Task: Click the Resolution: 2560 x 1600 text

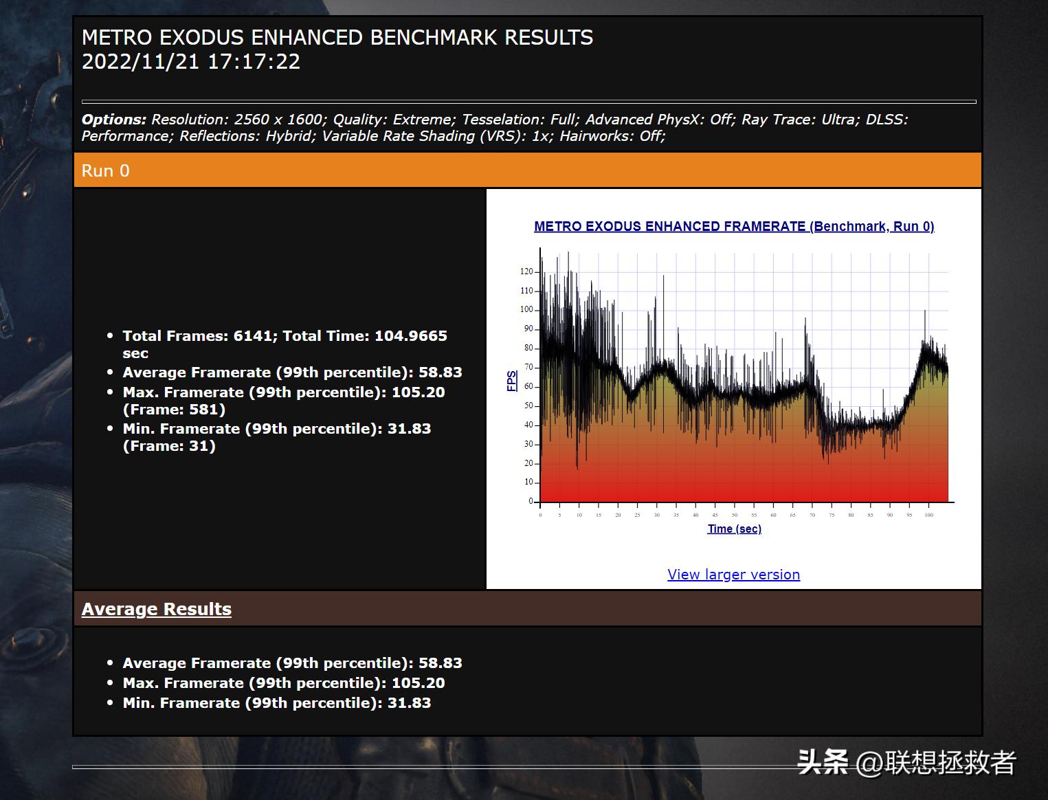Action: 237,120
